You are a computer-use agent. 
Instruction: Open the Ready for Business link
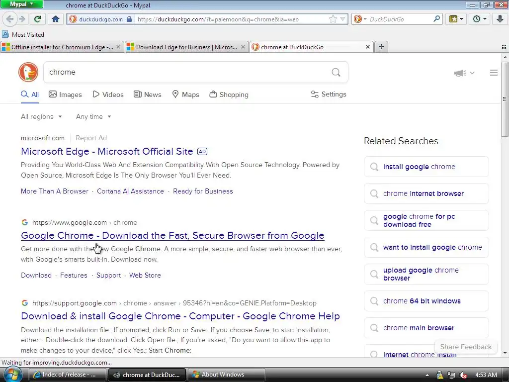(203, 191)
